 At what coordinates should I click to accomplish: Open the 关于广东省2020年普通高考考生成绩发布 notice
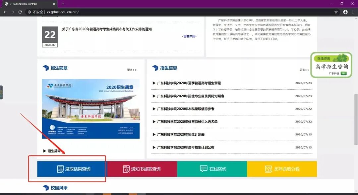[x=107, y=29]
